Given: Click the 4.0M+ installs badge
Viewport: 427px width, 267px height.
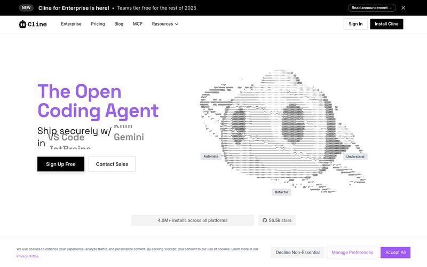Looking at the screenshot, I should (x=193, y=221).
